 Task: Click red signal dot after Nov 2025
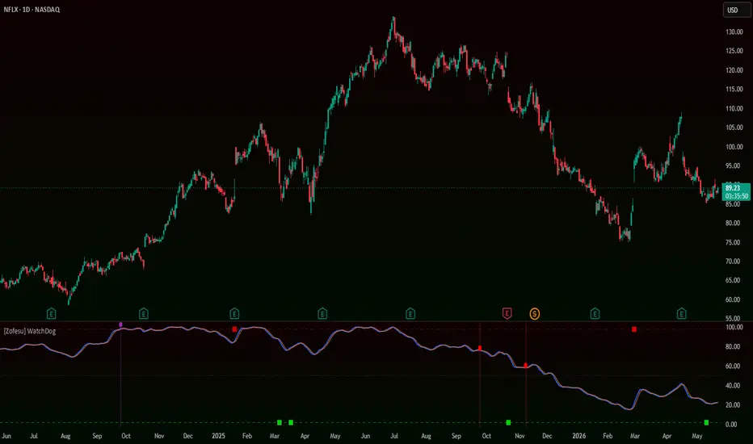pos(526,366)
